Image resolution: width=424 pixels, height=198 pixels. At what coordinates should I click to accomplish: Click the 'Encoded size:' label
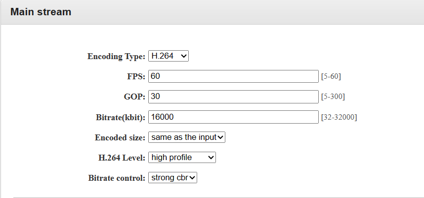point(120,137)
